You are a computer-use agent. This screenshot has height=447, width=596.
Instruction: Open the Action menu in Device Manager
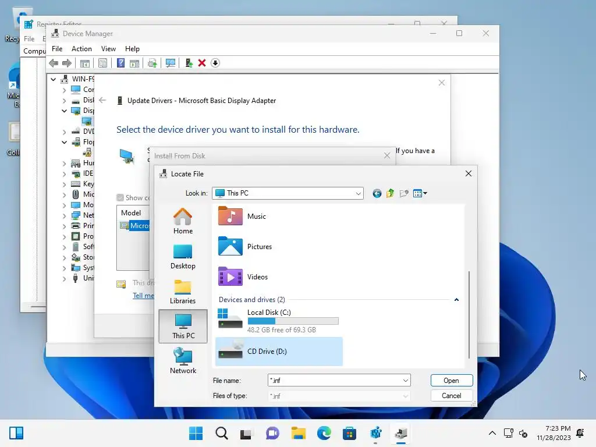81,49
